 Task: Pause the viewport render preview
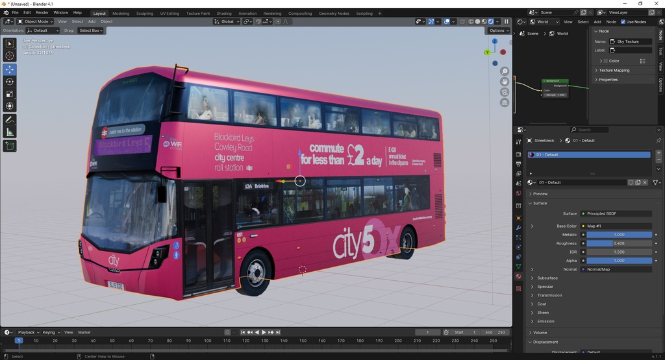[x=507, y=21]
